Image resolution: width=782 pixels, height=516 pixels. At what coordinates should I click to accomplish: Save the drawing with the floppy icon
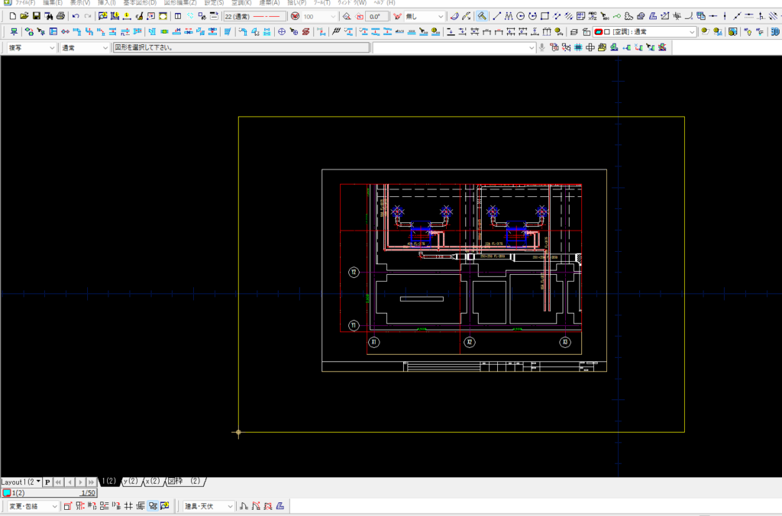(x=36, y=16)
